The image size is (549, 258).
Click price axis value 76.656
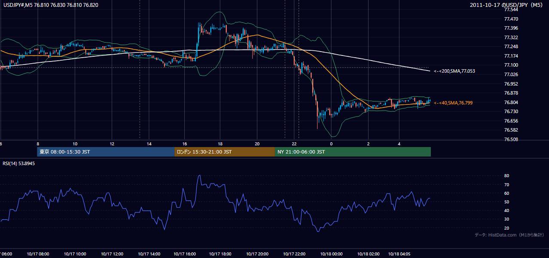[x=511, y=121]
